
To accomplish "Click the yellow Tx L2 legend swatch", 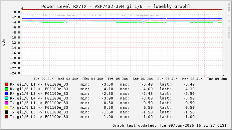I will (x=6, y=107).
